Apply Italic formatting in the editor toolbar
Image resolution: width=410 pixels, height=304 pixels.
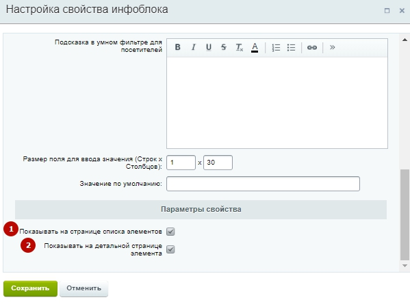click(193, 47)
